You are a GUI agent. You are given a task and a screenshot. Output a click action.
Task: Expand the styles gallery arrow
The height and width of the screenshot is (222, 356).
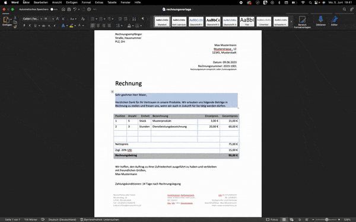click(x=291, y=21)
